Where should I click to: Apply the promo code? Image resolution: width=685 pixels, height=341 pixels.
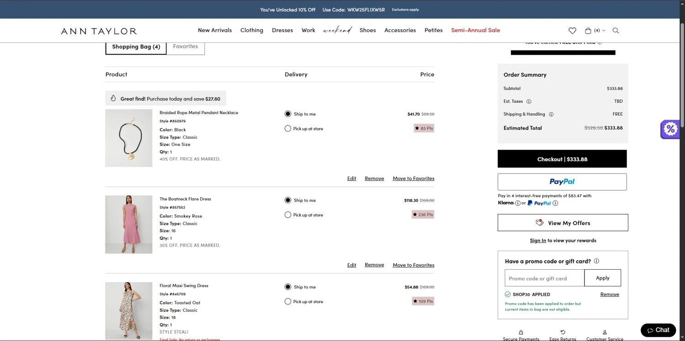coord(603,278)
